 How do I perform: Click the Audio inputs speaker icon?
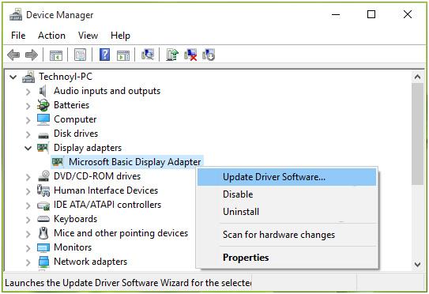click(x=43, y=91)
